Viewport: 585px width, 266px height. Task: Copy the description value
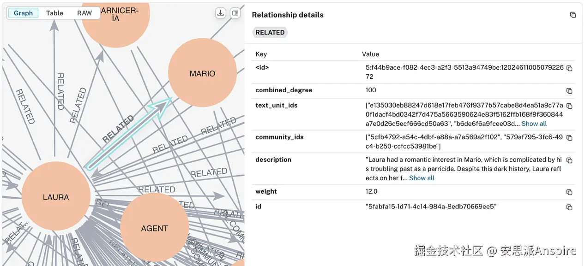click(569, 160)
